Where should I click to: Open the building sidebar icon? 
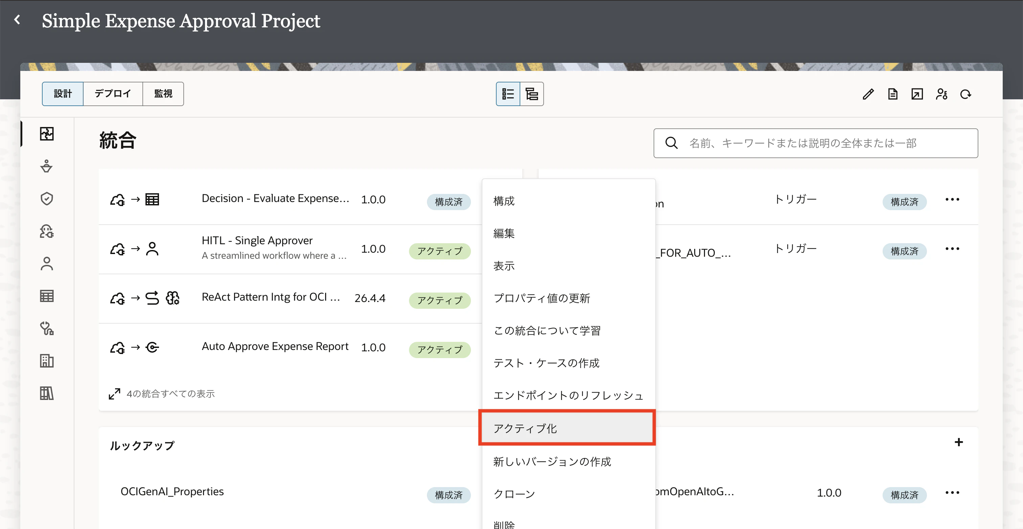pyautogui.click(x=47, y=361)
